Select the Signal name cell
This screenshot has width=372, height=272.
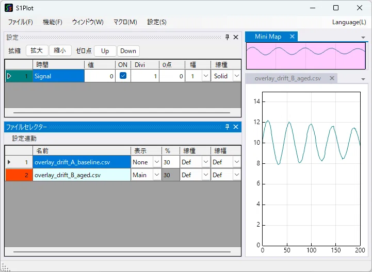coord(58,76)
